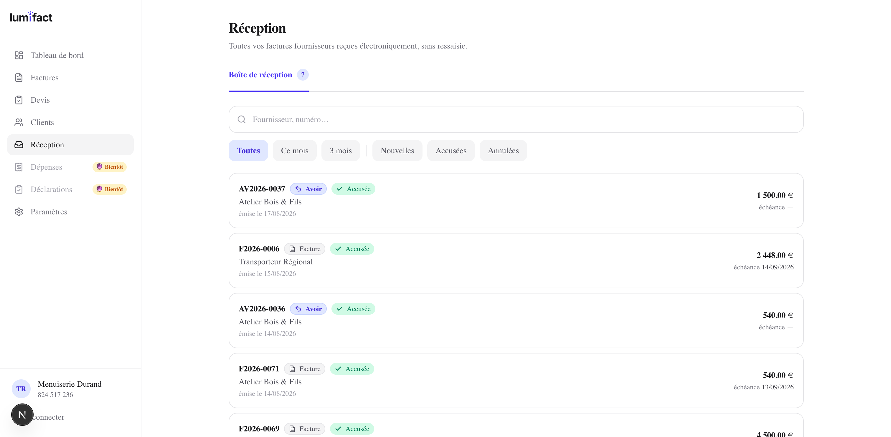
Task: Click the Avoir badge on AV2026-0037
Action: click(x=308, y=189)
